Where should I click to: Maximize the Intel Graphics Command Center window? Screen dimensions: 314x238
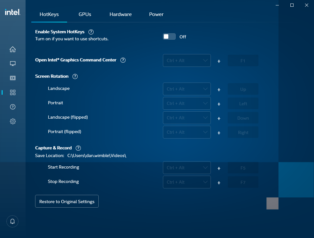[x=292, y=5]
